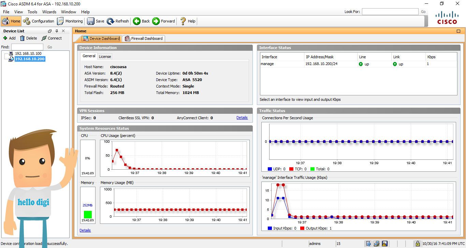Open VPN Sessions Details link
This screenshot has width=466, height=248.
242,118
